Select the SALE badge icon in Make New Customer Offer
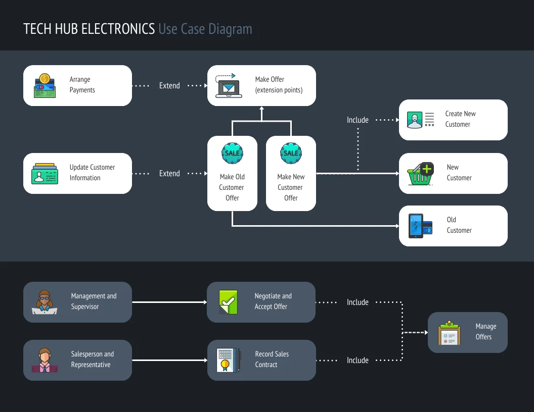The image size is (534, 412). click(291, 153)
